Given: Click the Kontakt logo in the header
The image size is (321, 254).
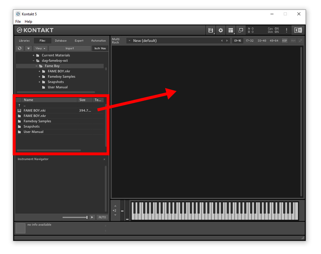Looking at the screenshot, I should point(35,30).
